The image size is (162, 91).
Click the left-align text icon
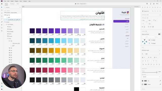(143, 61)
